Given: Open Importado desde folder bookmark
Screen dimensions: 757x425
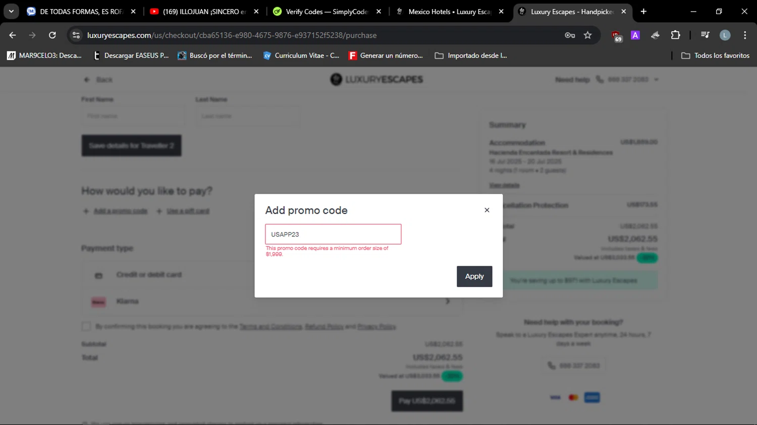Looking at the screenshot, I should (x=471, y=55).
